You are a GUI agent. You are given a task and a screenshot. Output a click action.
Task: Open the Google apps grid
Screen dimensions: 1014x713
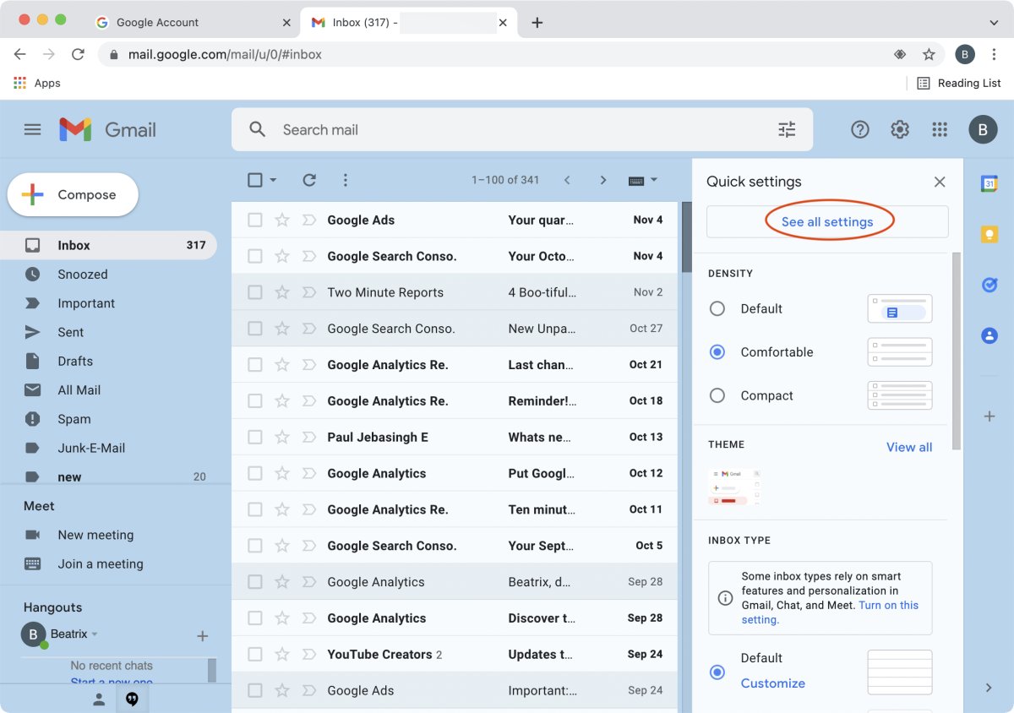940,129
